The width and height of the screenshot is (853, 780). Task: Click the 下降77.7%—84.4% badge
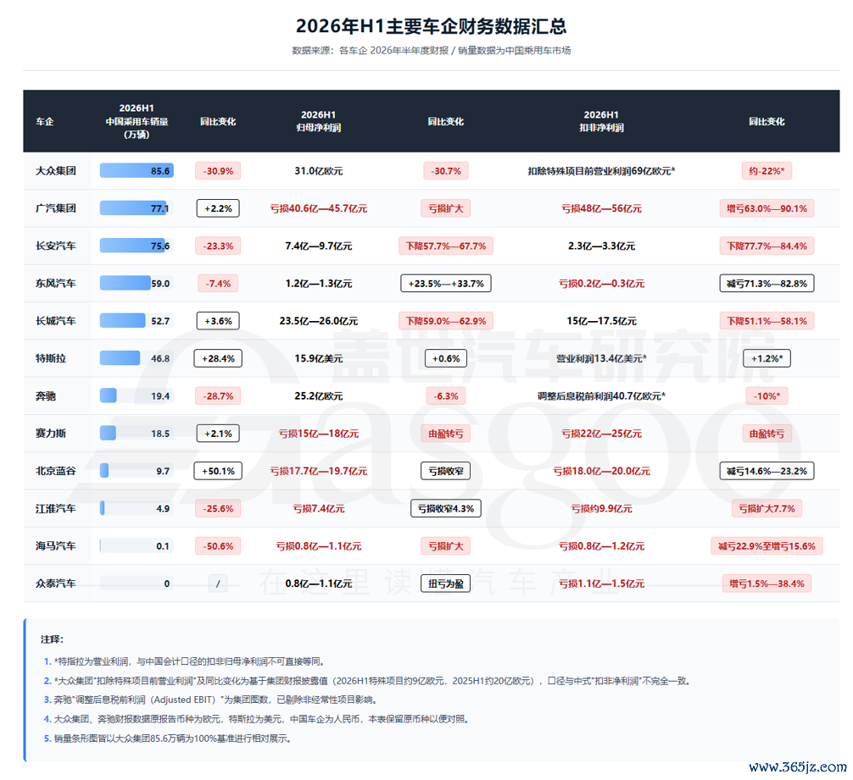pos(767,246)
